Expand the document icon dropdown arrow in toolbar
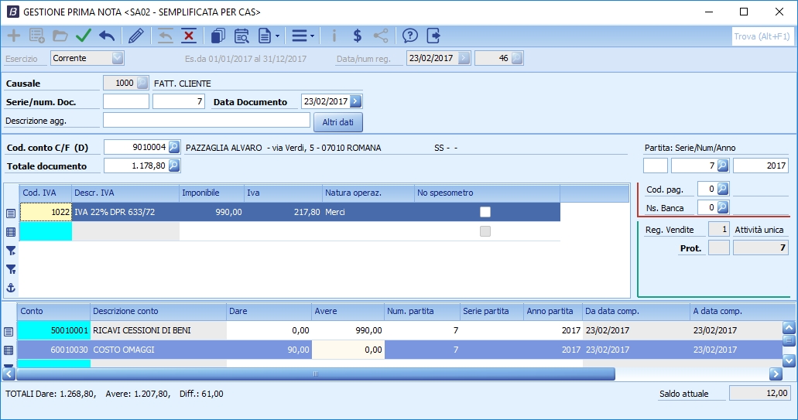This screenshot has width=798, height=420. [x=277, y=36]
